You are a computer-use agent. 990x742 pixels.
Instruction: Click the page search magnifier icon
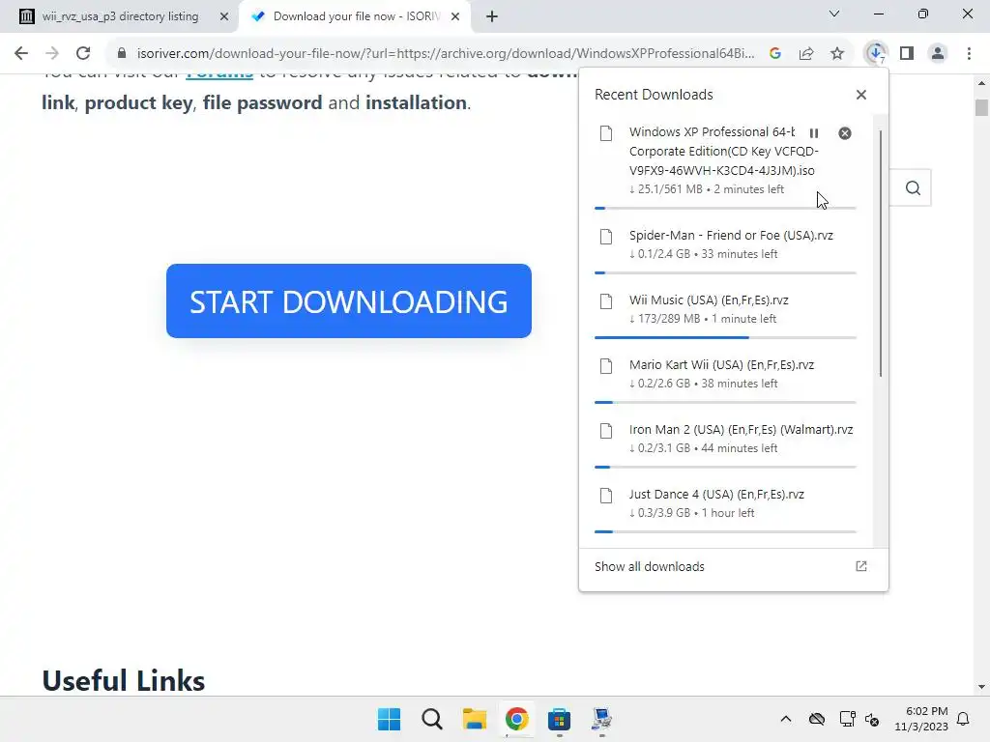tap(913, 188)
